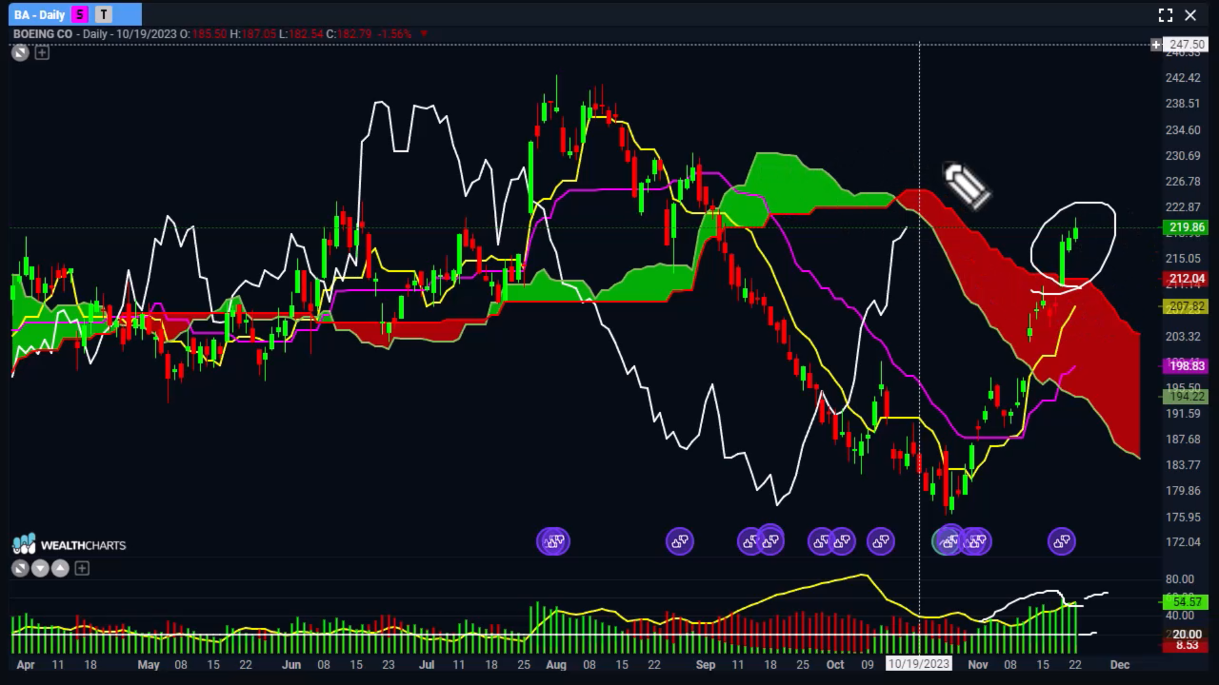Screen dimensions: 1219x685
Task: Click the 80.00 indicator axis label
Action: point(1180,579)
